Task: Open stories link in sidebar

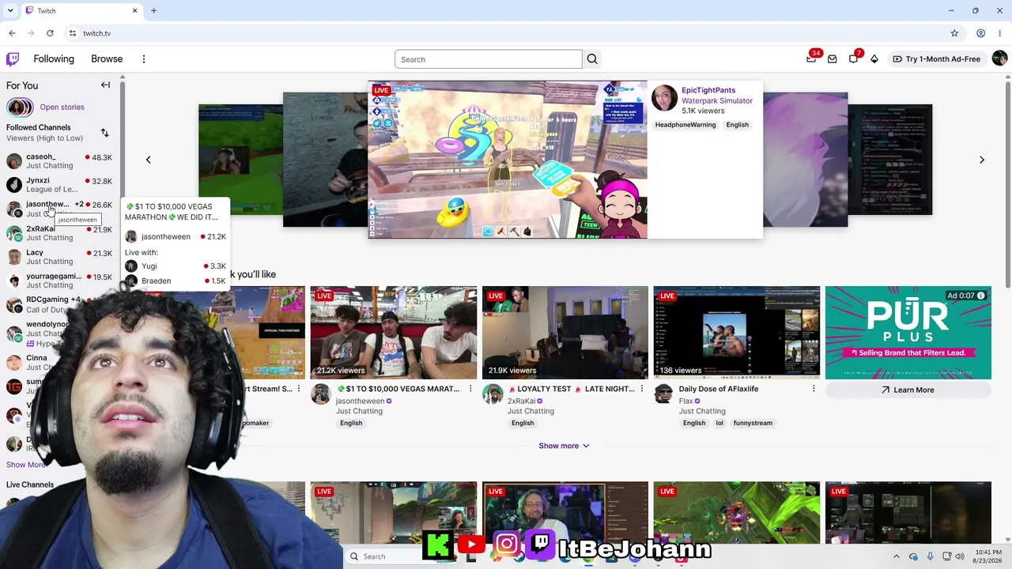Action: click(x=62, y=107)
